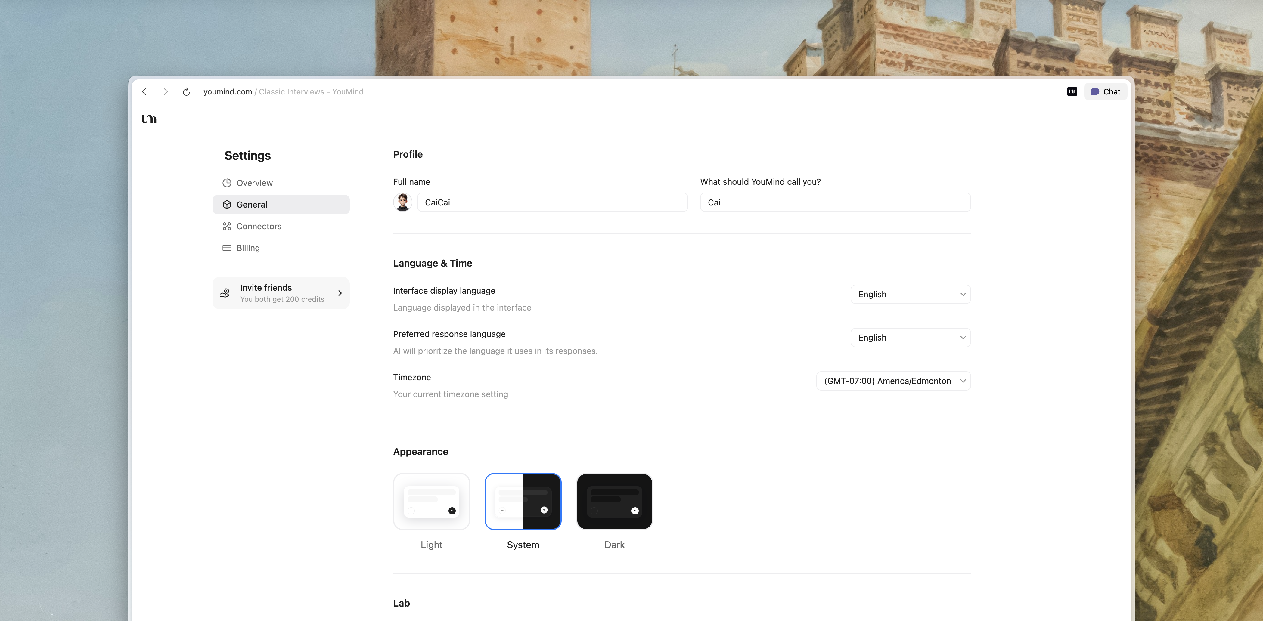Click the Overview clock icon in sidebar
The height and width of the screenshot is (621, 1263).
pyautogui.click(x=227, y=183)
